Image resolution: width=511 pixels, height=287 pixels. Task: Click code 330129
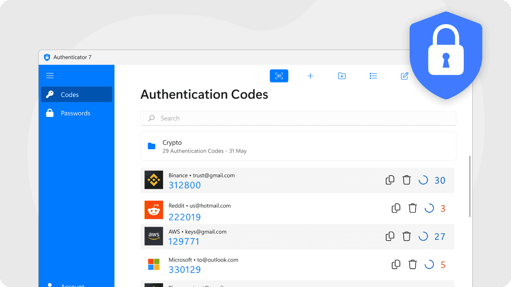tap(185, 270)
